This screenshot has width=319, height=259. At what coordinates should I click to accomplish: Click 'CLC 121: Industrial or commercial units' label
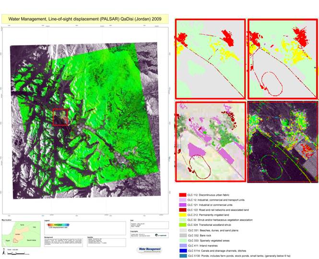[x=210, y=205]
